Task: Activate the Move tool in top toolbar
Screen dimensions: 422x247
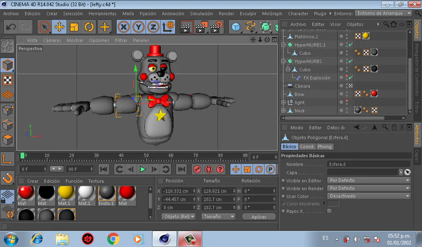Action: pos(59,27)
